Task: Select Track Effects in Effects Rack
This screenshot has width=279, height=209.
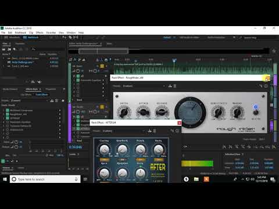Action: [41, 95]
